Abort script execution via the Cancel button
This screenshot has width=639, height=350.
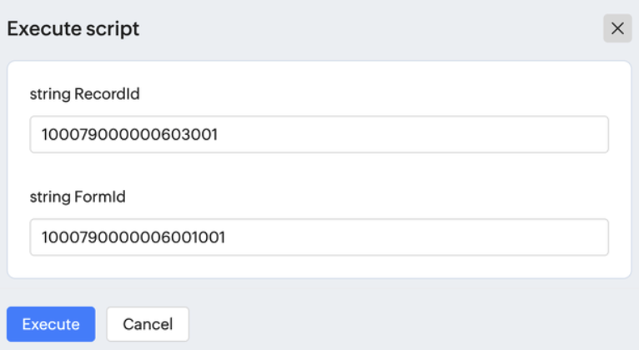tap(148, 324)
